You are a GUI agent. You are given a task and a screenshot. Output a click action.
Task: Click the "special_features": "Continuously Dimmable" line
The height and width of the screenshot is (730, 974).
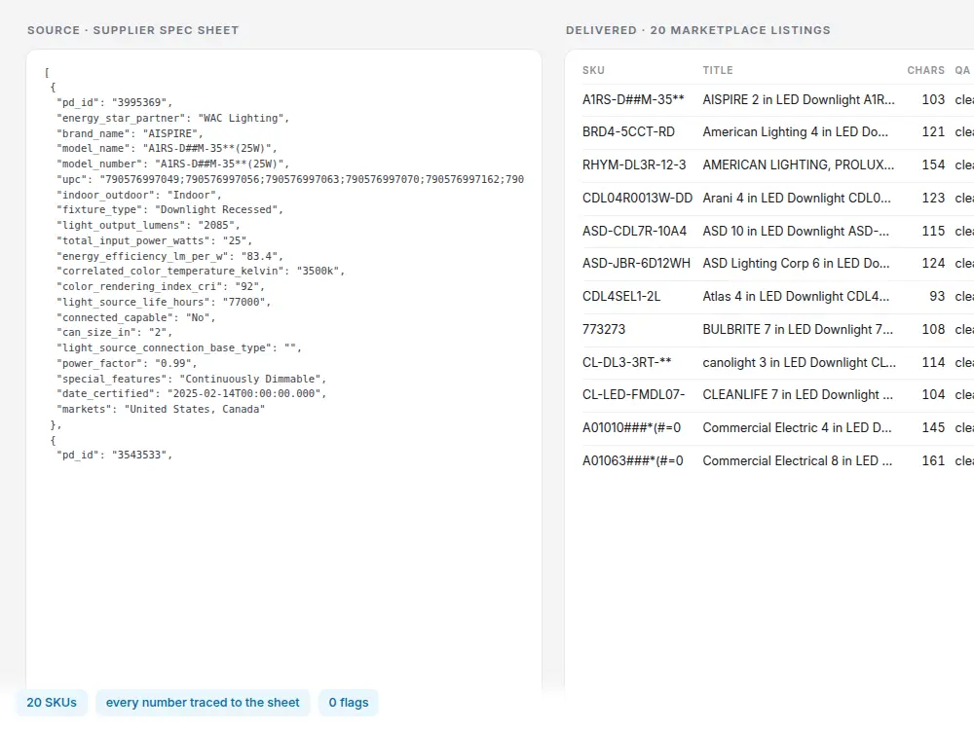[x=191, y=379]
